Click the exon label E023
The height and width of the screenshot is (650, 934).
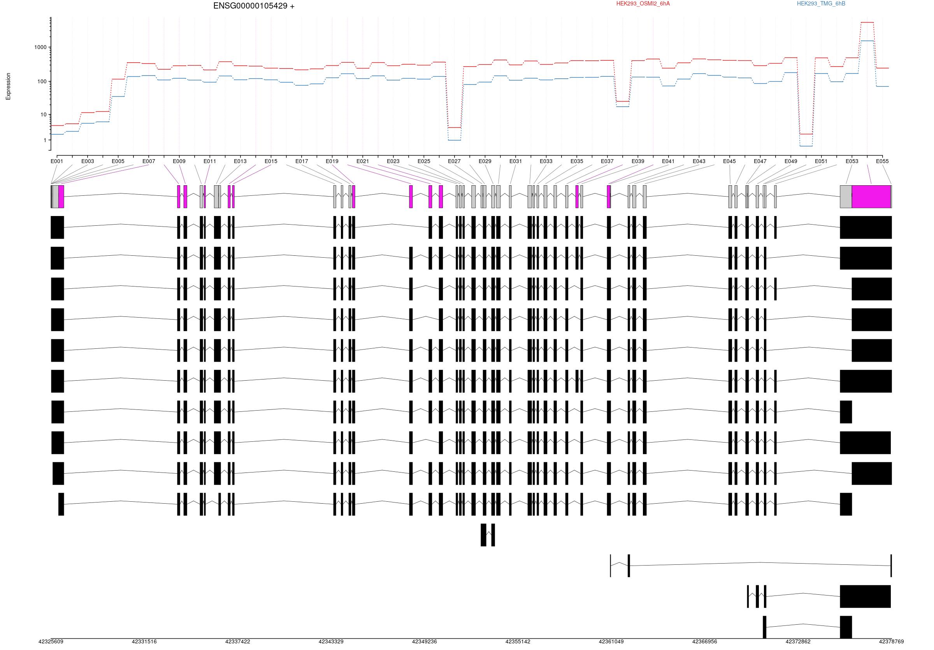point(393,161)
